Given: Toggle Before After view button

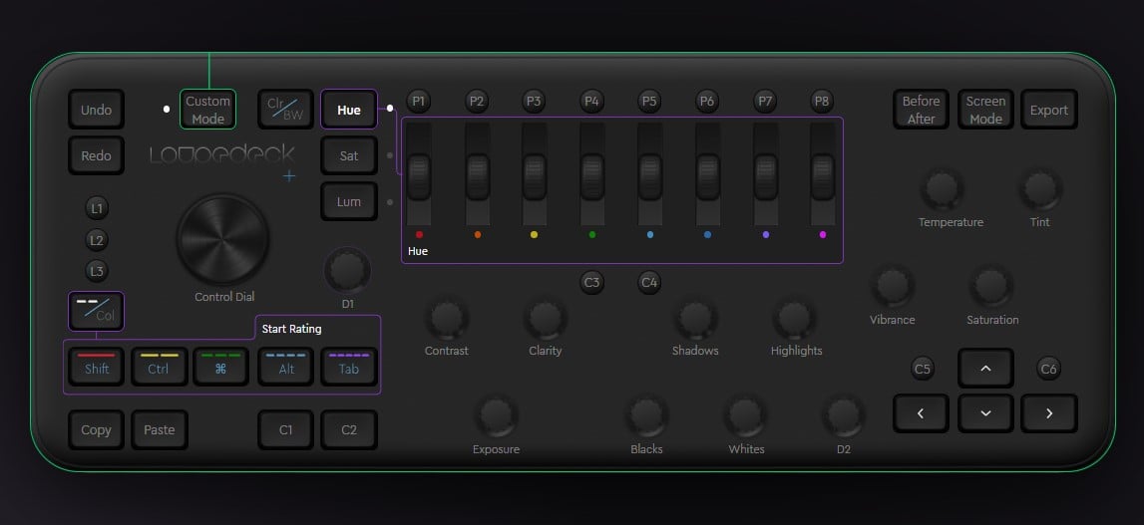Looking at the screenshot, I should [921, 110].
